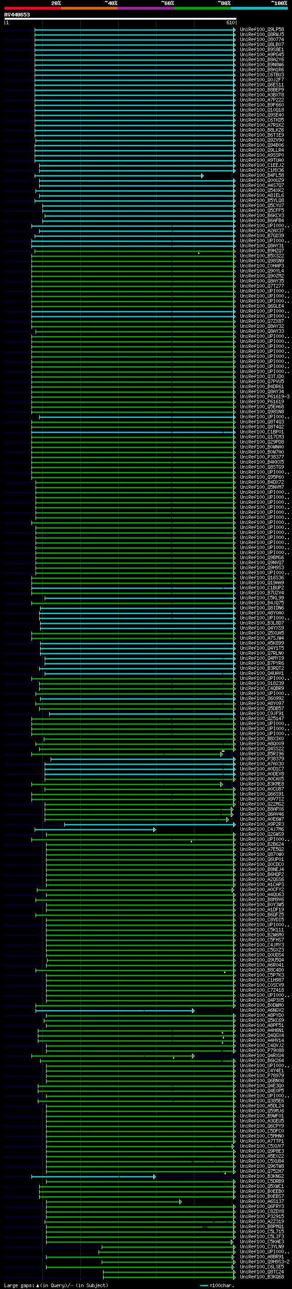Click the short cyan alignment bar for B4FL58
This screenshot has height=1289, width=292.
pos(119,176)
